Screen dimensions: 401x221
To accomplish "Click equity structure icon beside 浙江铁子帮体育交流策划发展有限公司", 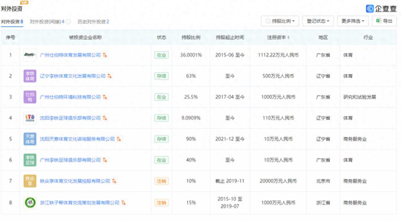I will (x=124, y=203).
